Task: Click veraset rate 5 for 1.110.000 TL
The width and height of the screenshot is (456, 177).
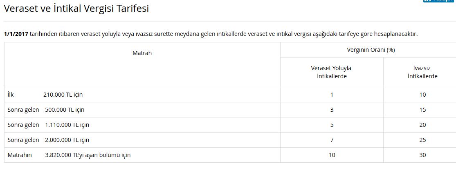Action: (x=332, y=125)
